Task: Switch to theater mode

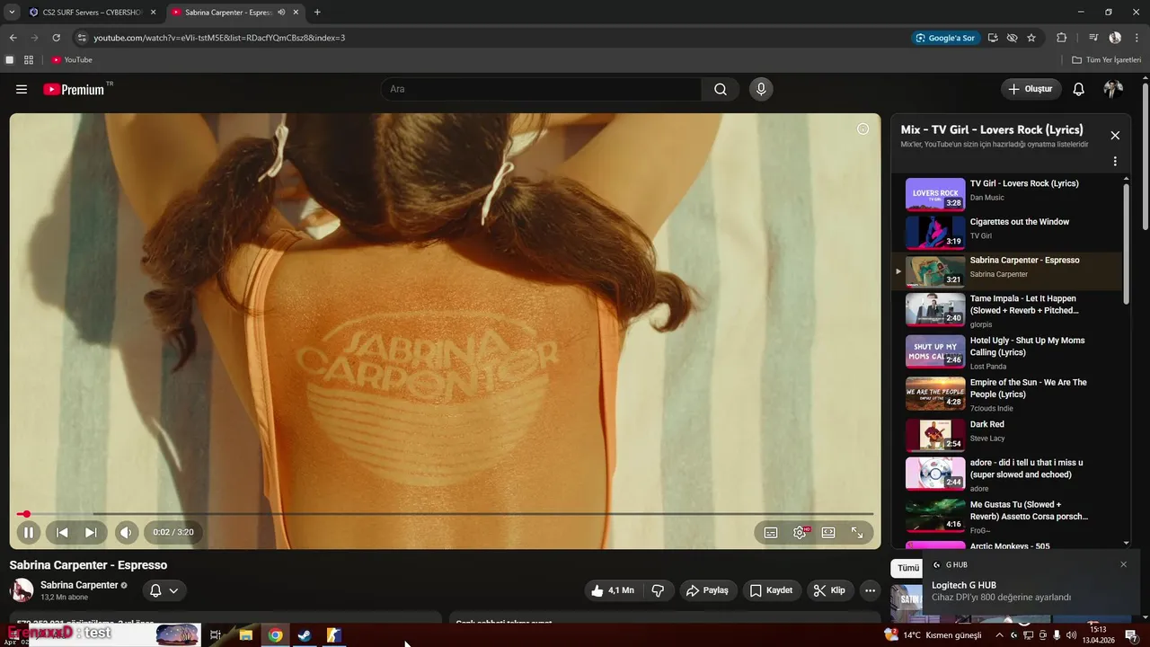Action: (828, 532)
